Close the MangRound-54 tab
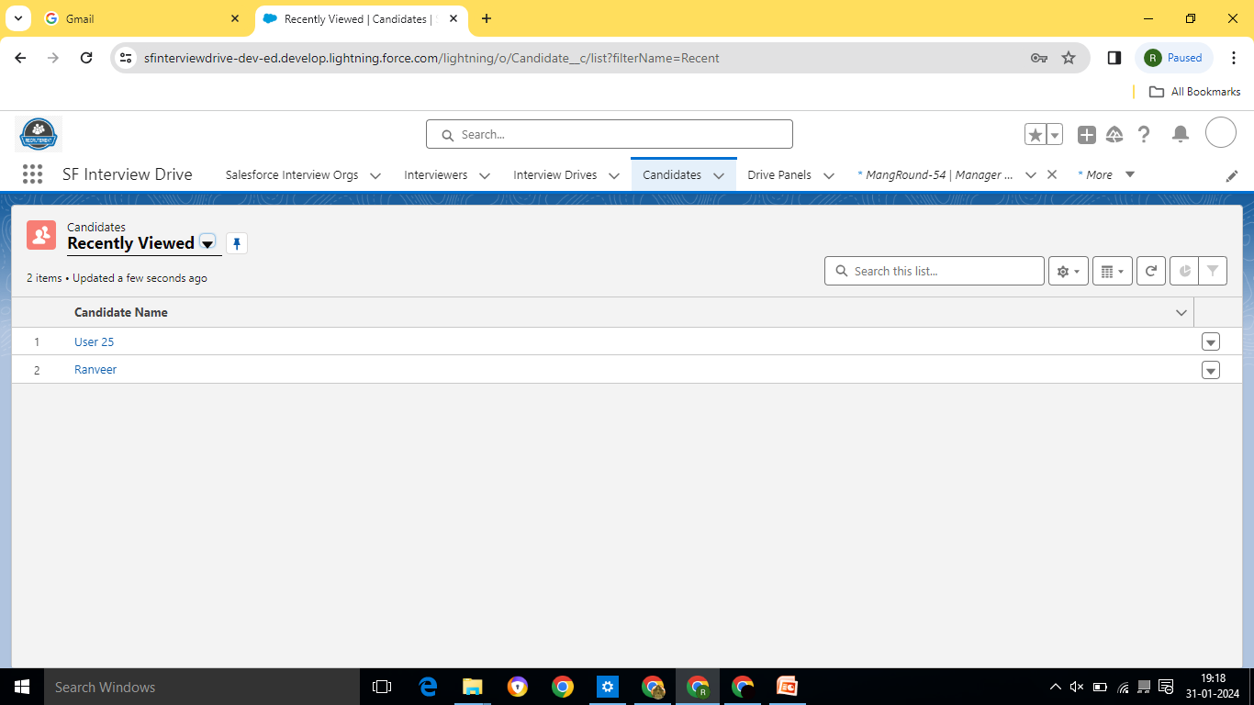The image size is (1254, 705). click(1052, 174)
